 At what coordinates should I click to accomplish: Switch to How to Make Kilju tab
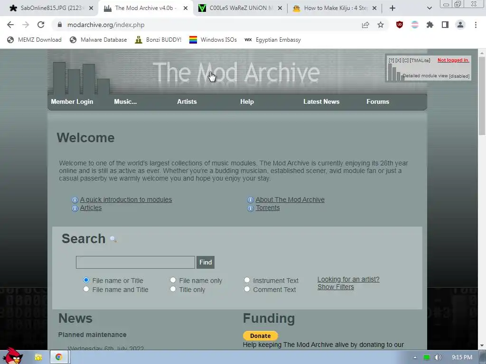coord(335,9)
